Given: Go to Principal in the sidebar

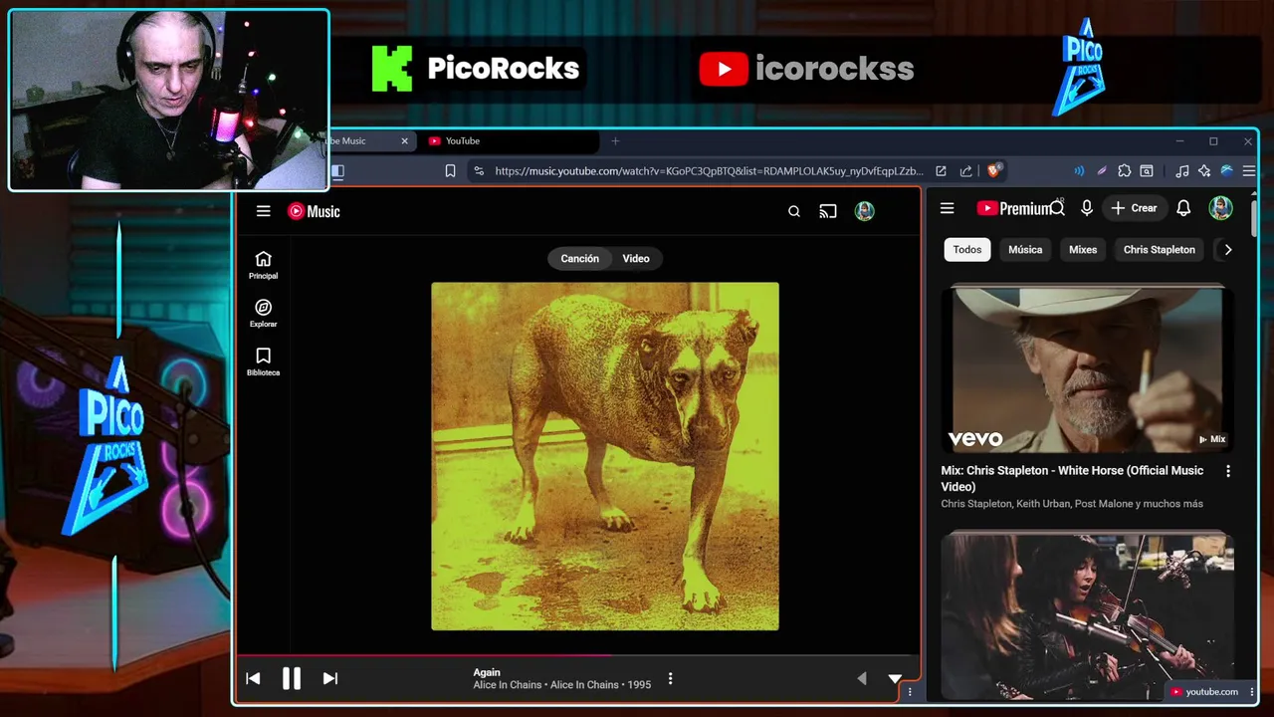Looking at the screenshot, I should [263, 265].
